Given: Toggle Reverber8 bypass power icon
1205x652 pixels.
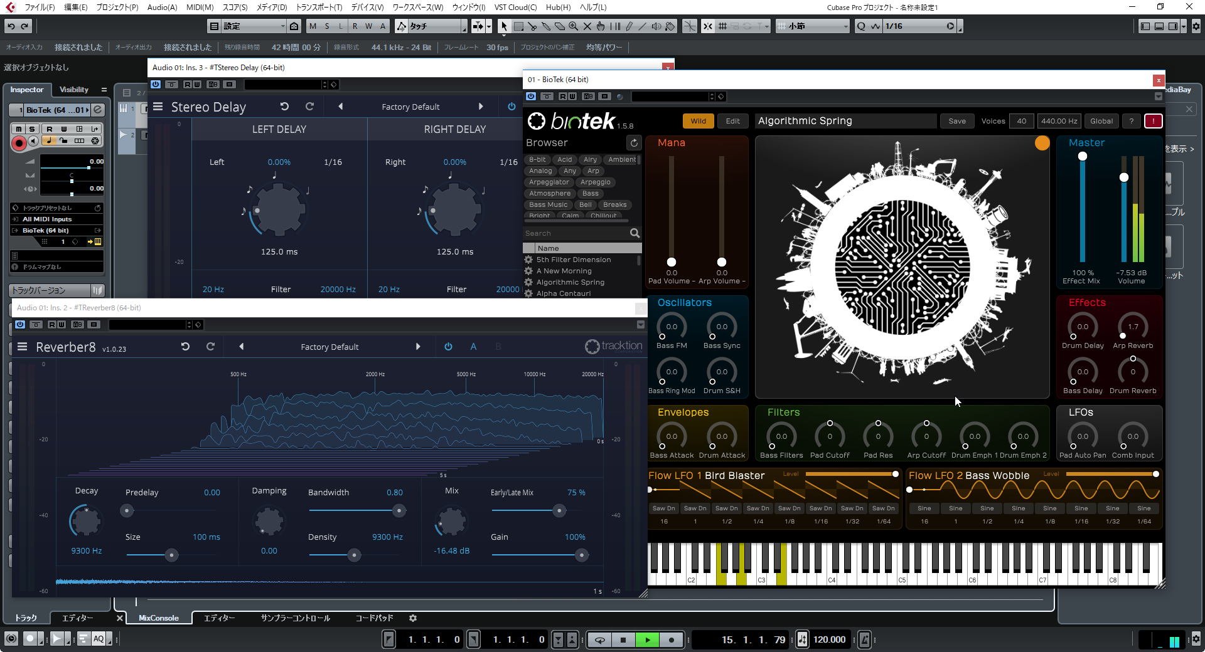Looking at the screenshot, I should point(448,347).
